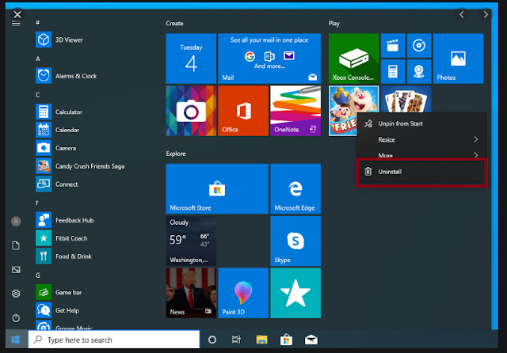Open the Solitaire cards tile
Screen dimensions: 507x353
click(406, 99)
